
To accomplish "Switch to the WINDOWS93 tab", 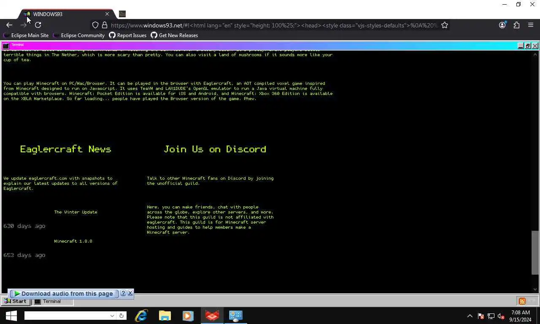I will (65, 14).
